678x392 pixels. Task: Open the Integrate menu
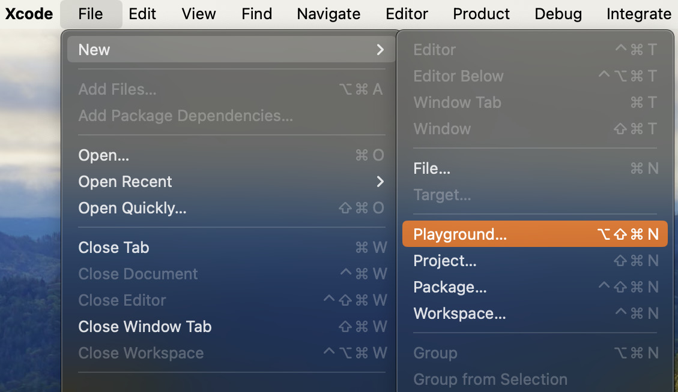tap(638, 14)
